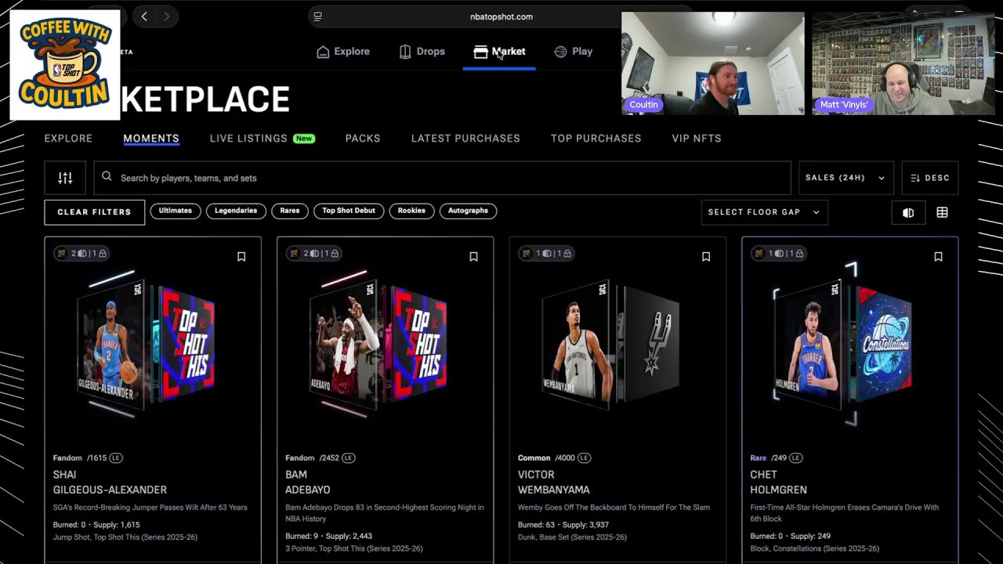Click the "Common /4000" tier text
The width and height of the screenshot is (1003, 564).
[x=546, y=457]
